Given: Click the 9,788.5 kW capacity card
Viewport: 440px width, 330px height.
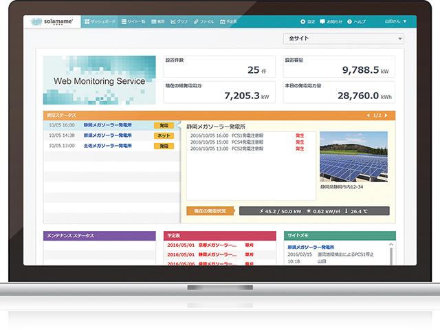Looking at the screenshot, I should pyautogui.click(x=339, y=67).
